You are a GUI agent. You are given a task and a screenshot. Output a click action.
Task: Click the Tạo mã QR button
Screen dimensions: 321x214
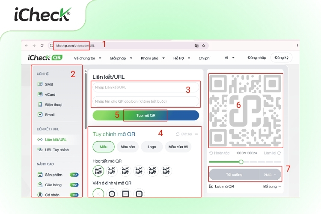[x=146, y=116]
